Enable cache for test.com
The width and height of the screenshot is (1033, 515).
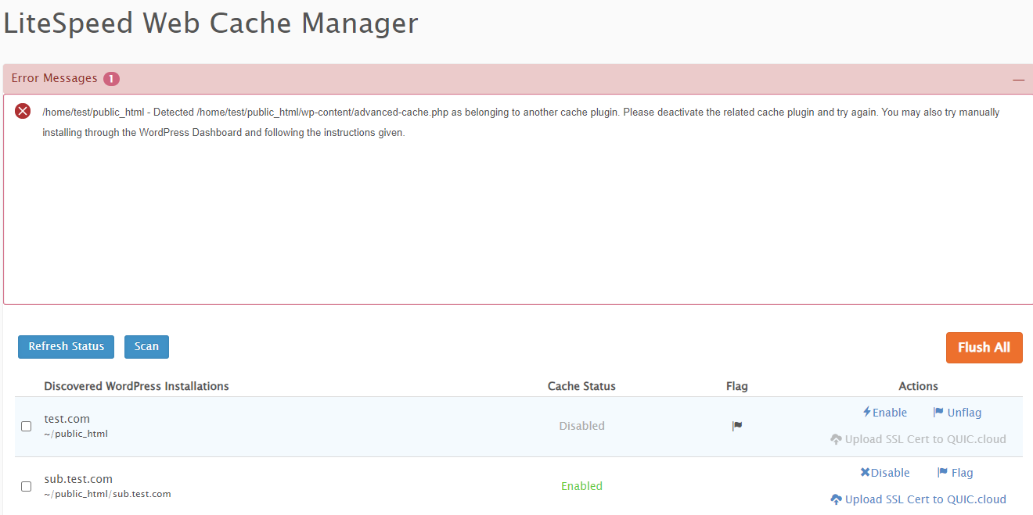click(x=884, y=413)
